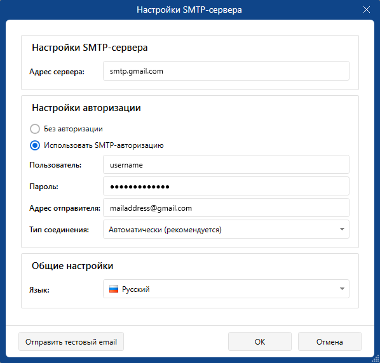Confirm settings with the OK button
This screenshot has height=363, width=380.
click(260, 341)
